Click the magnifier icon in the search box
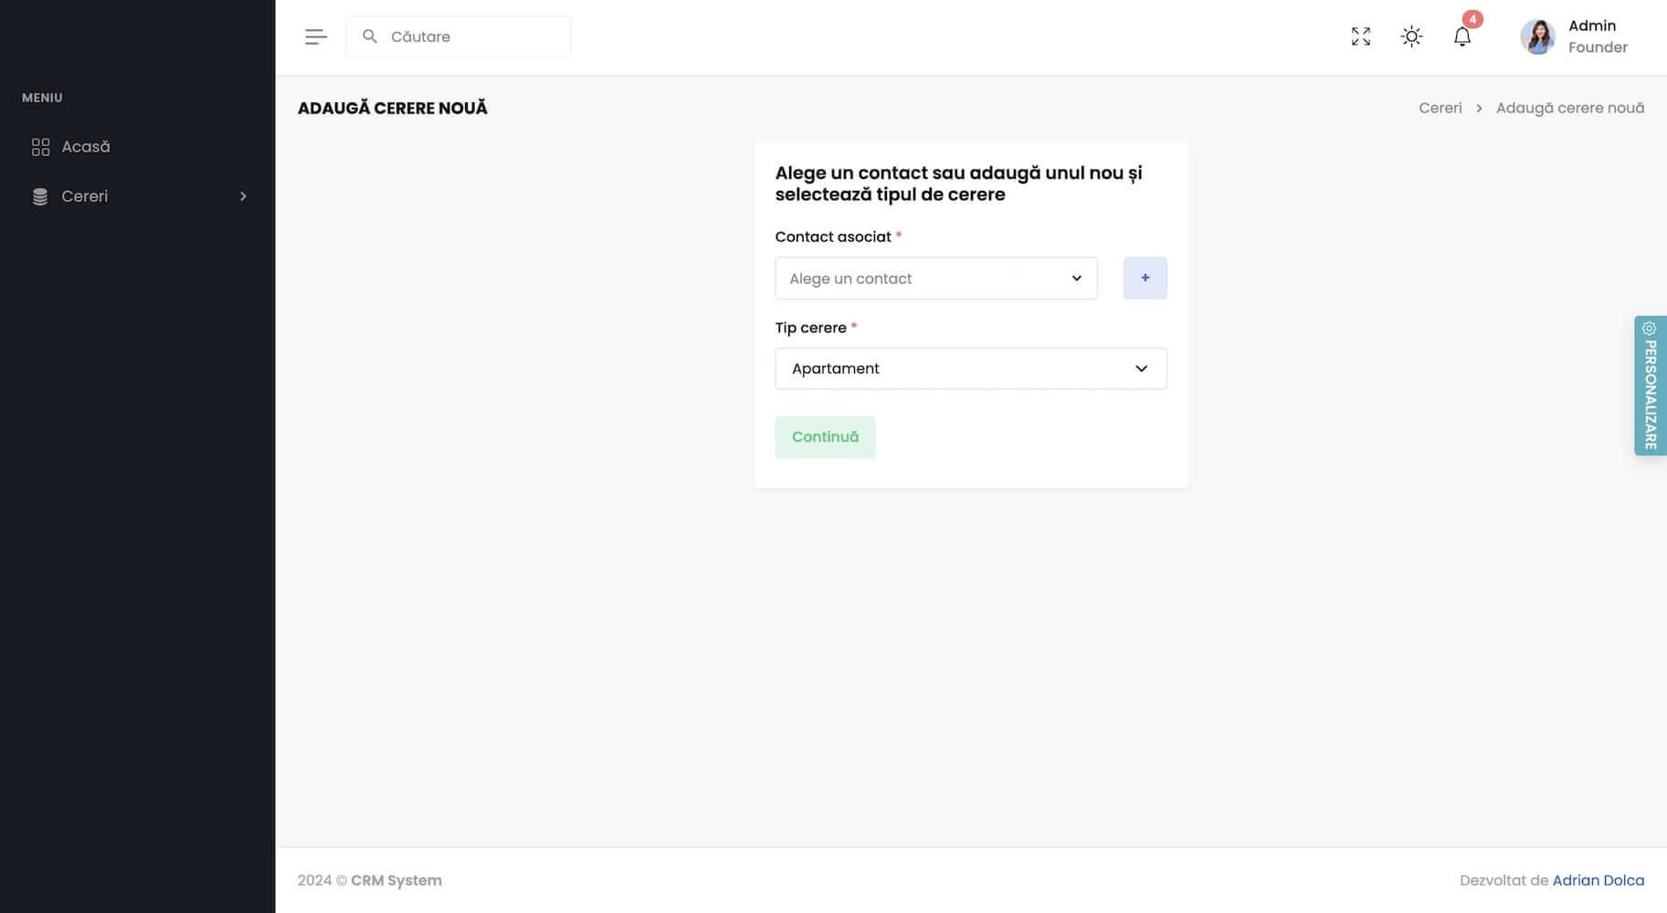 point(370,37)
